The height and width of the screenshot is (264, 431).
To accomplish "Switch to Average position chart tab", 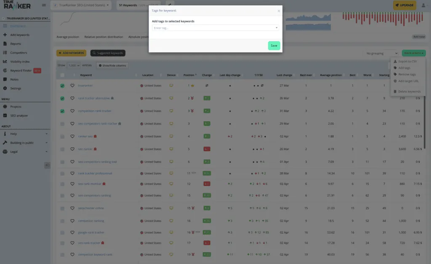I will point(68,37).
